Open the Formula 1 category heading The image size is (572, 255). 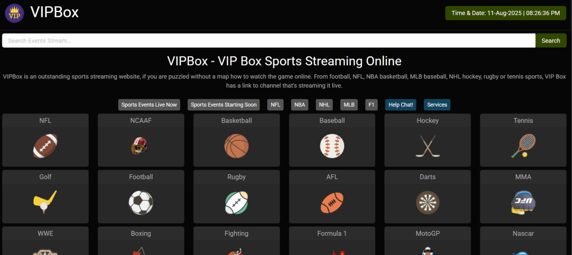click(332, 233)
